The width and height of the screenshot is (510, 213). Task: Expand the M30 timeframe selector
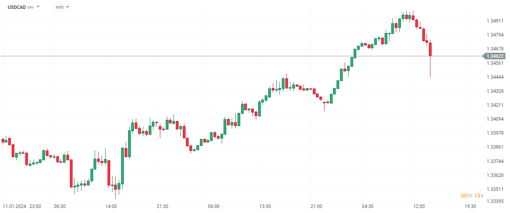tap(62, 7)
